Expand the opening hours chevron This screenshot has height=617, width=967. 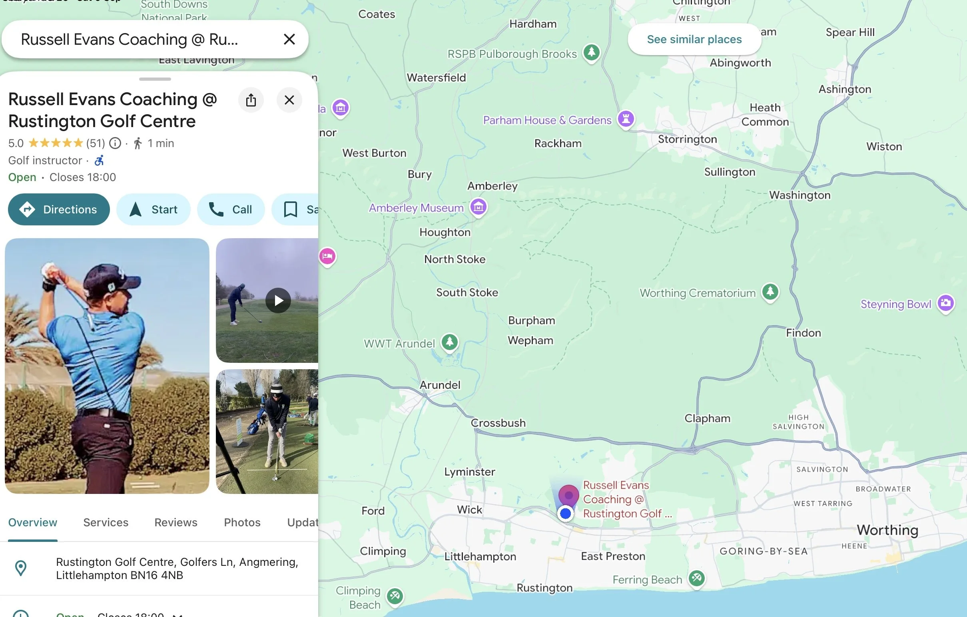[x=177, y=615]
